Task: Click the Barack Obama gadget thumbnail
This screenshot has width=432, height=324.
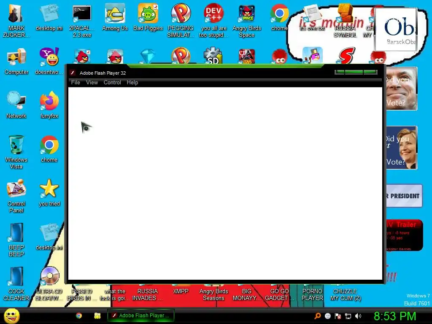Action: (395, 29)
